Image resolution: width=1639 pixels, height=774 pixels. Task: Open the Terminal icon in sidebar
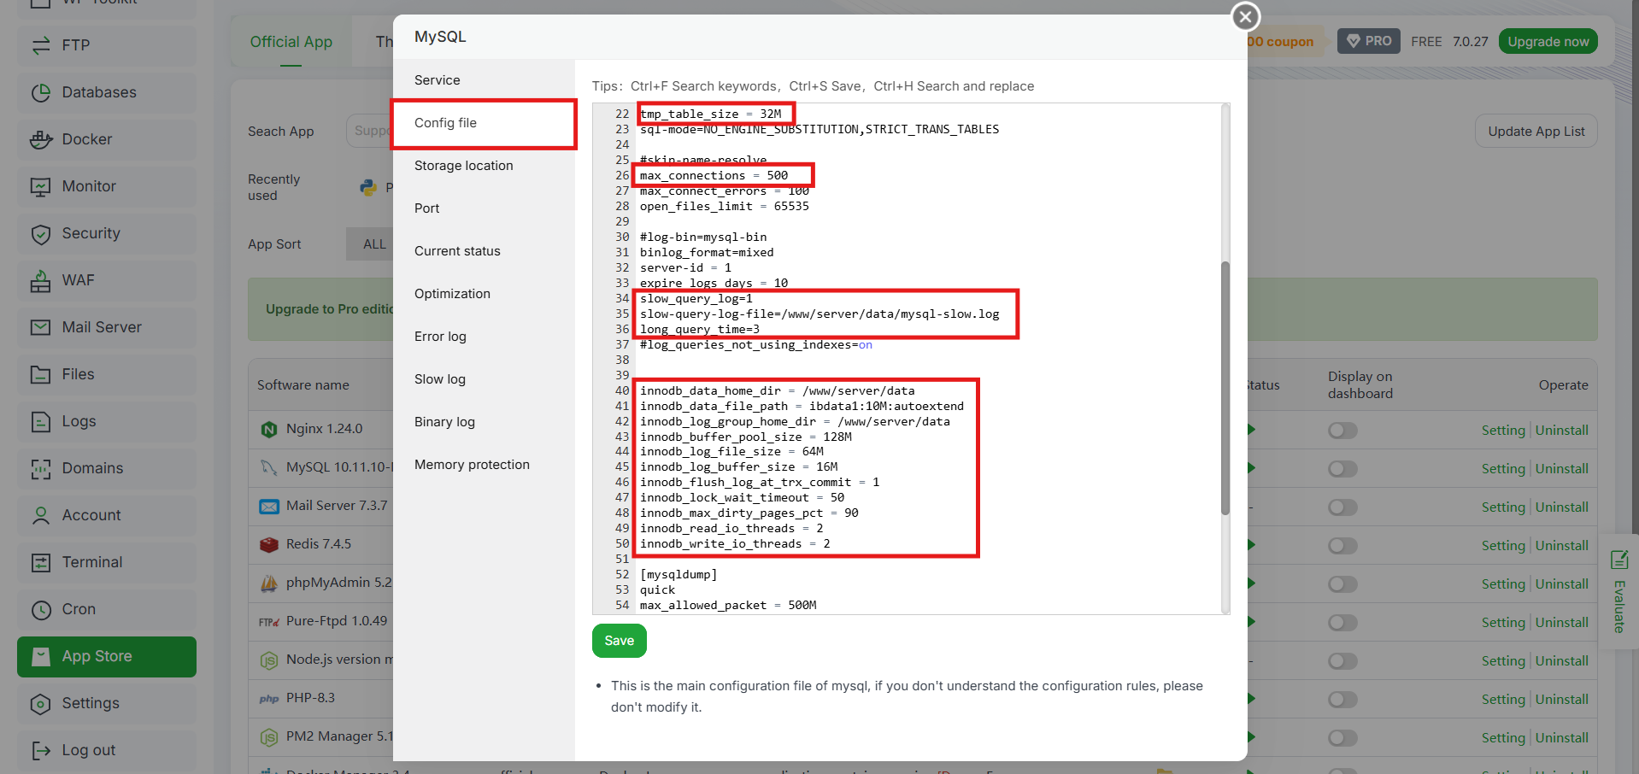tap(40, 562)
